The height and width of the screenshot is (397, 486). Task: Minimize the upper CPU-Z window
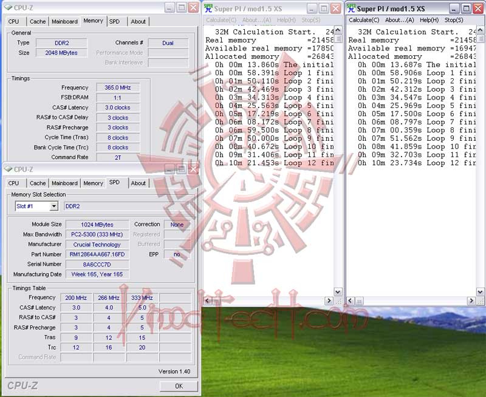point(169,7)
